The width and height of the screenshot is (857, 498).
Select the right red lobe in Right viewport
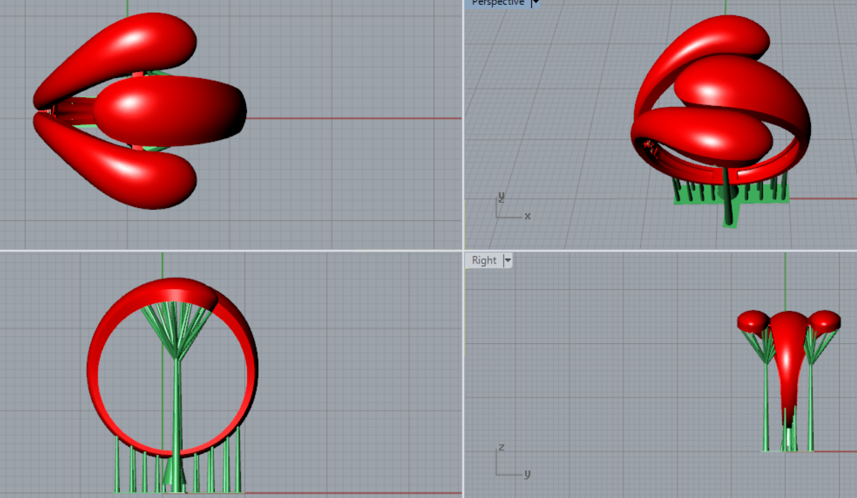[x=826, y=320]
